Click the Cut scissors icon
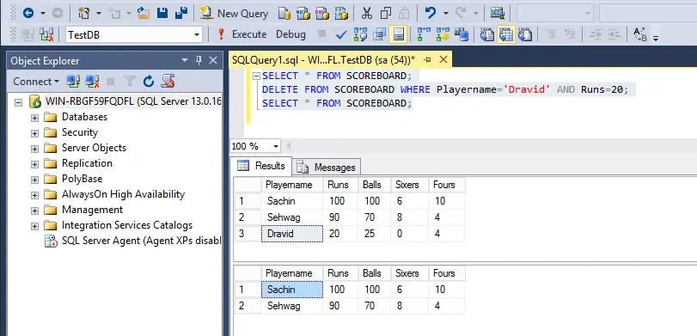 (x=367, y=14)
